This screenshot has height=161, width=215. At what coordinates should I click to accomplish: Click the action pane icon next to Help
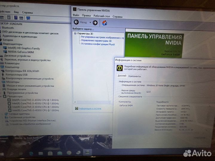pos(21,18)
